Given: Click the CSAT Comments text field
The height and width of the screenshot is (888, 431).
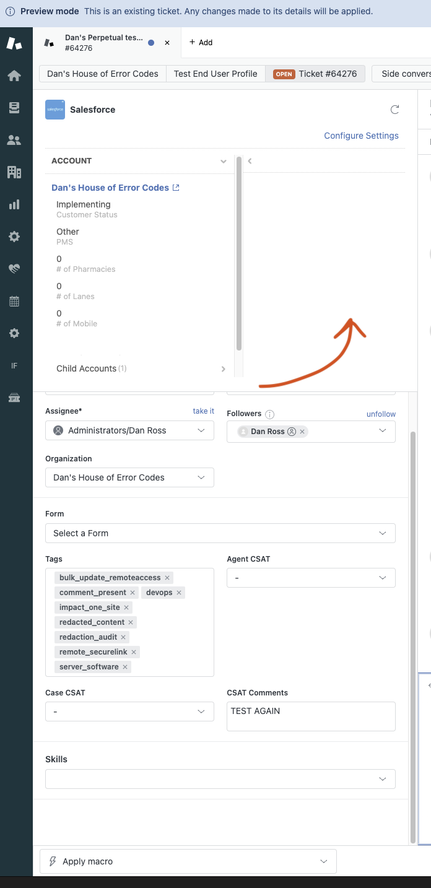Looking at the screenshot, I should pyautogui.click(x=311, y=716).
